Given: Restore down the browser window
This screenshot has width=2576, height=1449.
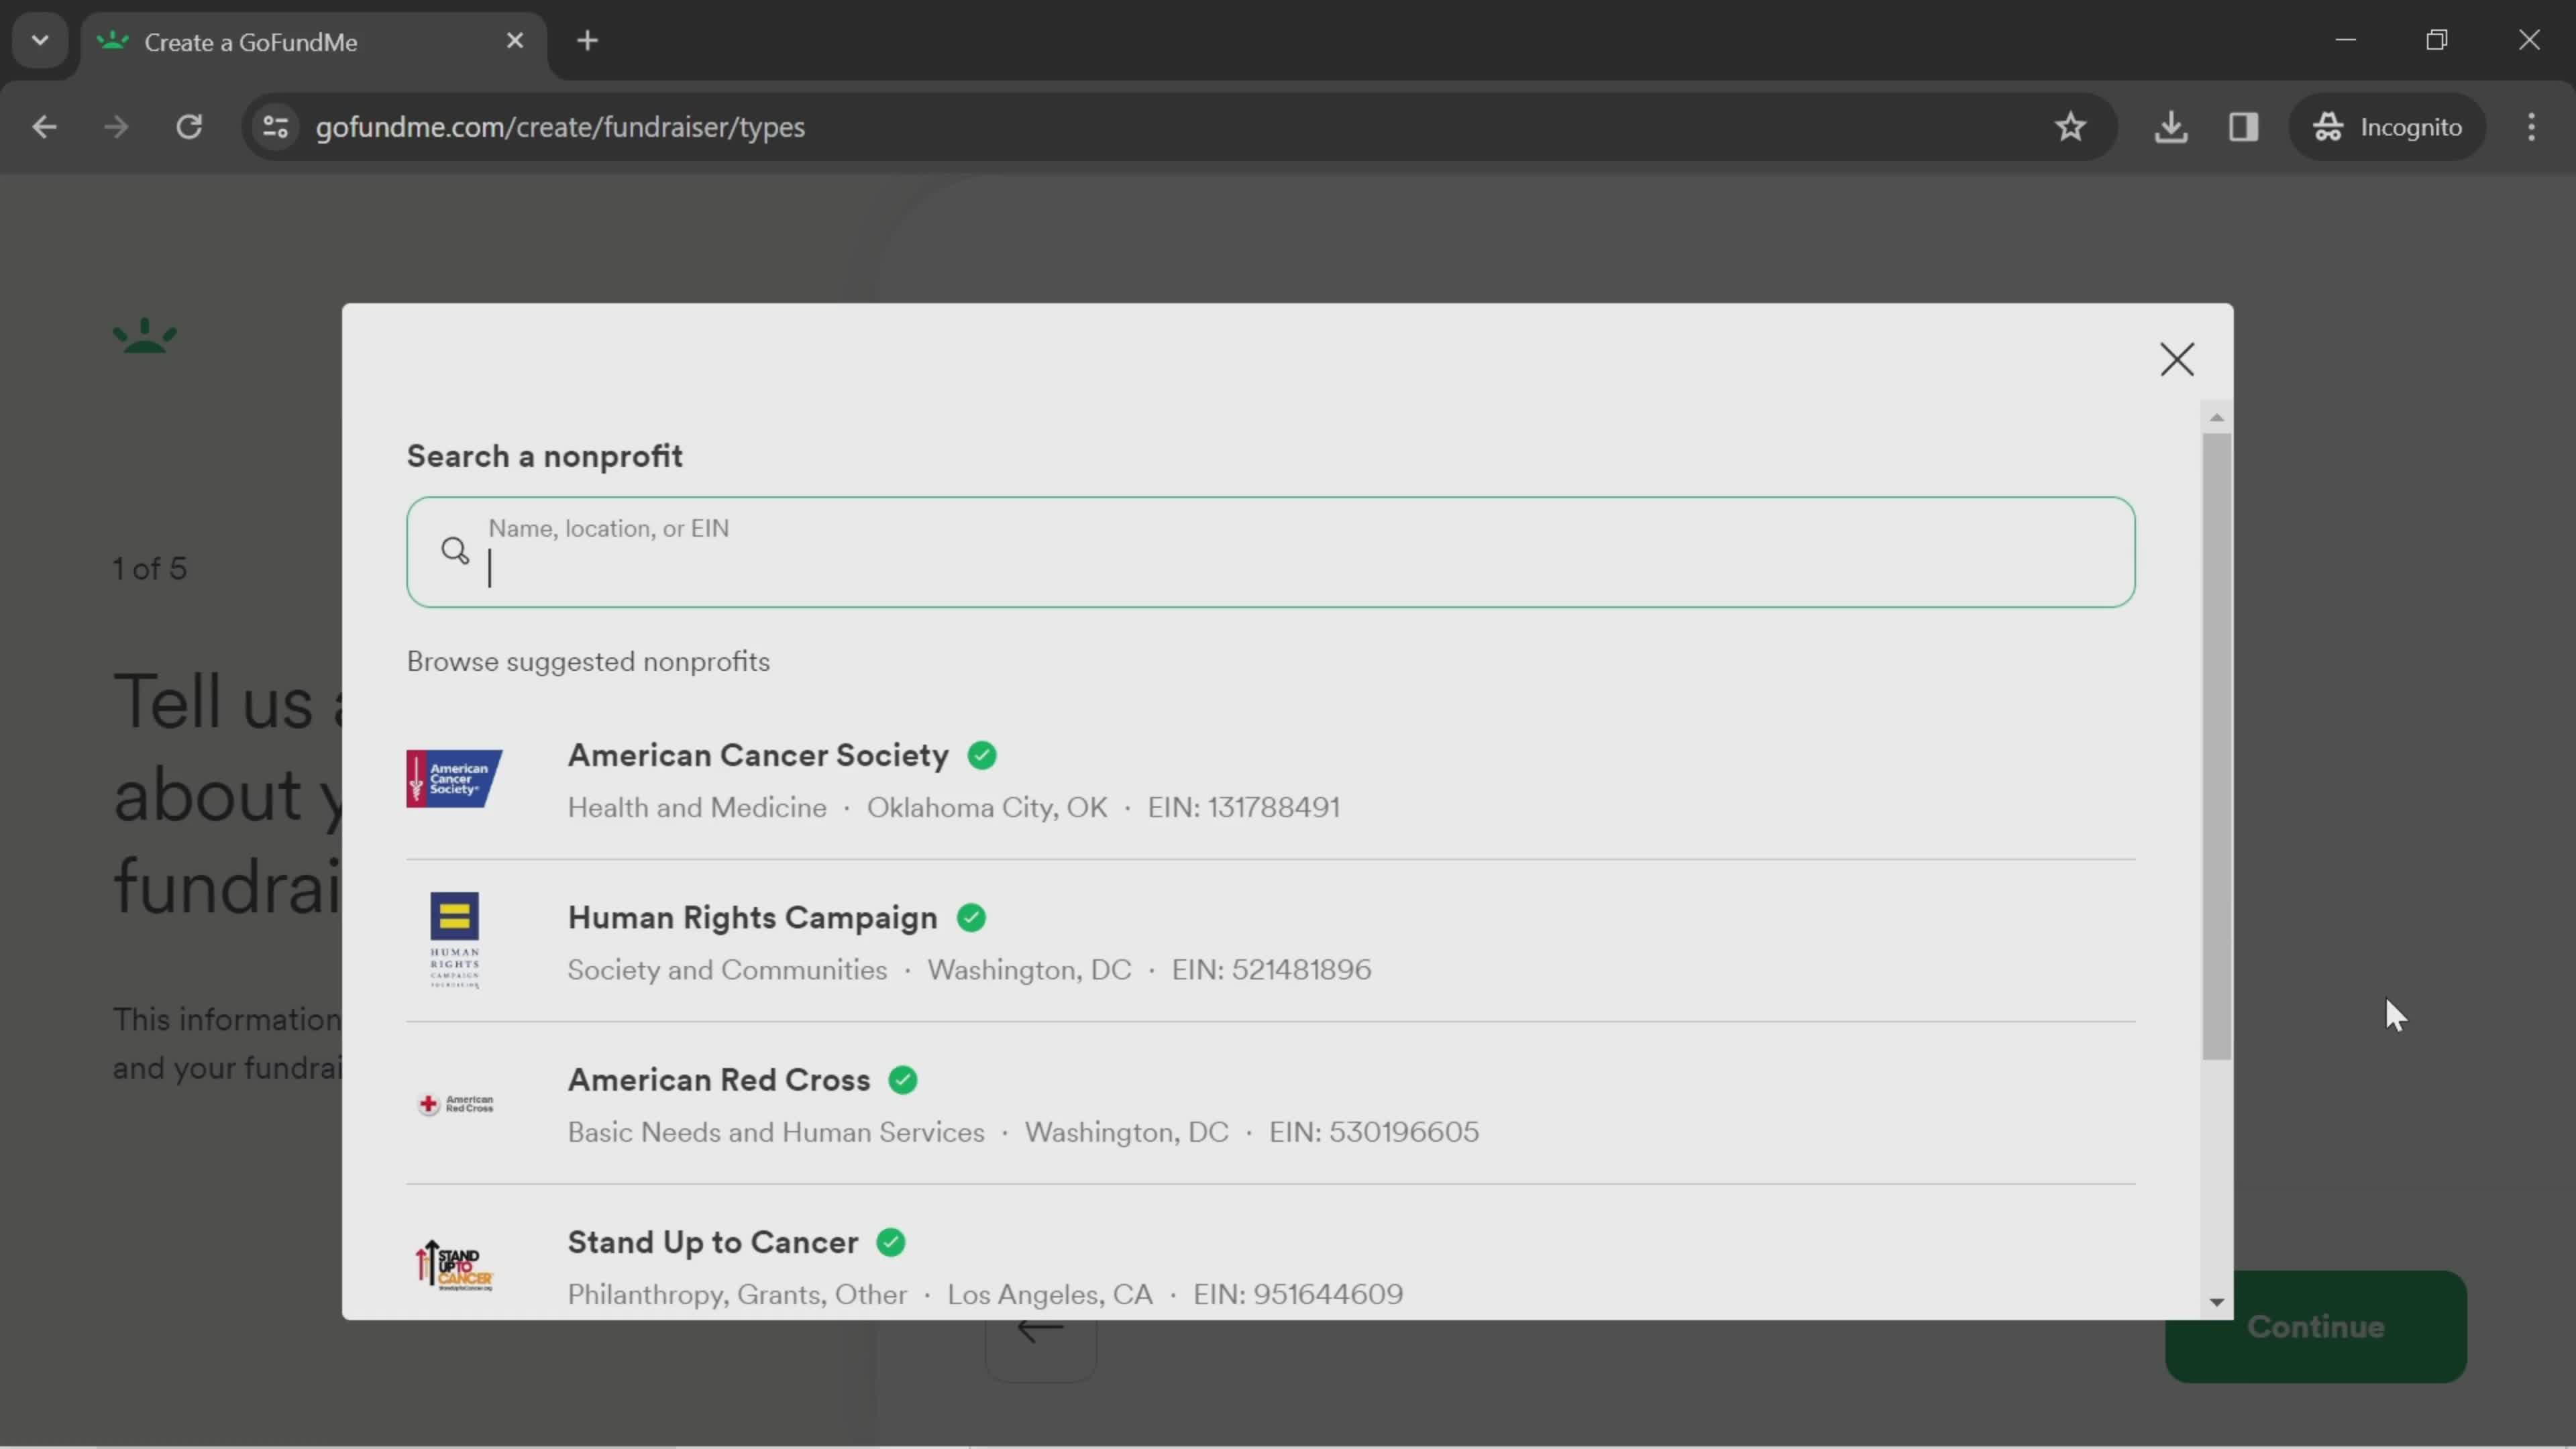Looking at the screenshot, I should point(2437,40).
